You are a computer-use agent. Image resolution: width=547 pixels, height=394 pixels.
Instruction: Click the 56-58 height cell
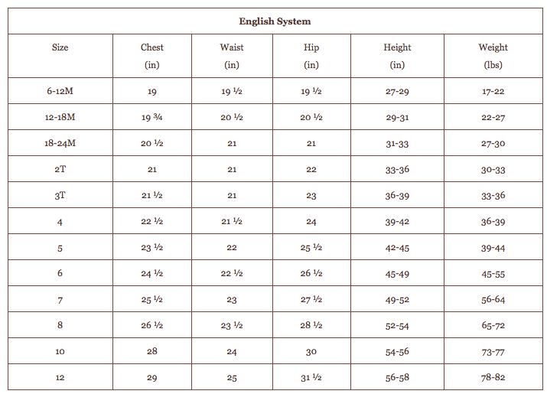point(397,377)
